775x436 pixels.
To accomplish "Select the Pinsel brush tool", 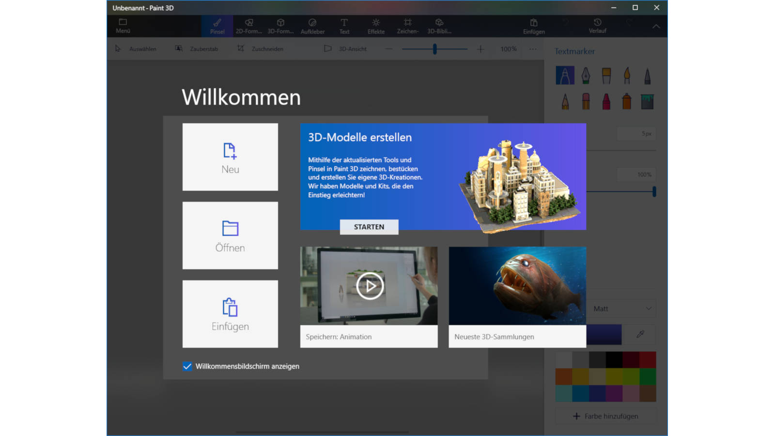I will 217,26.
